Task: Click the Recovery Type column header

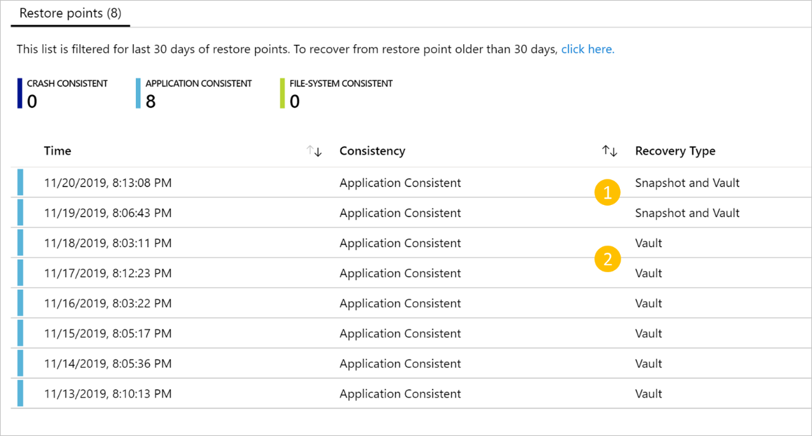Action: click(x=675, y=151)
